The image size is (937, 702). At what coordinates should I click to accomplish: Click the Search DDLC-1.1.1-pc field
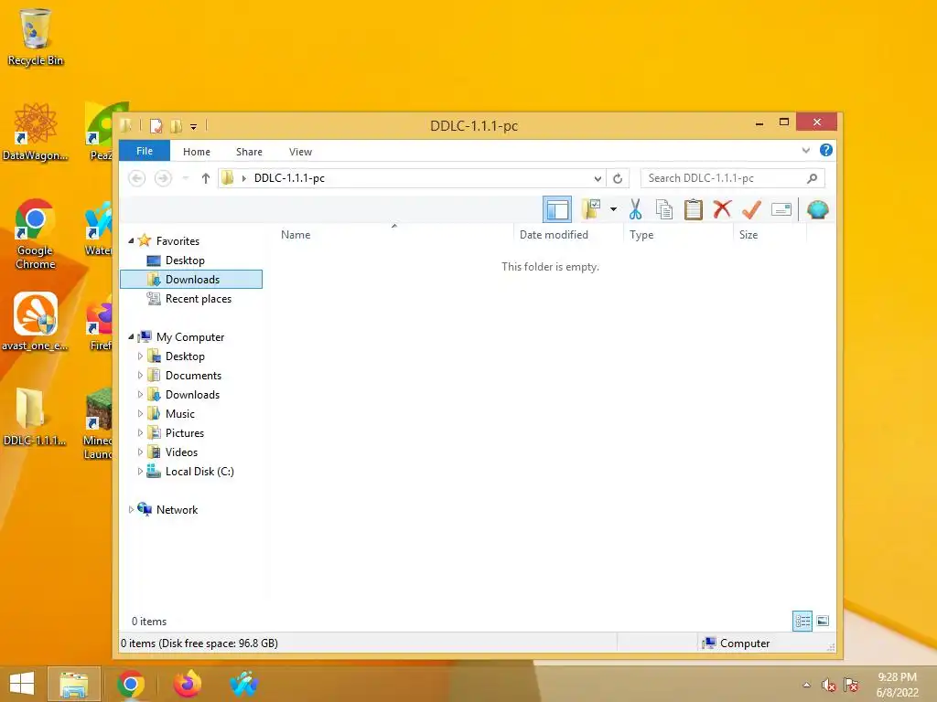pyautogui.click(x=733, y=178)
